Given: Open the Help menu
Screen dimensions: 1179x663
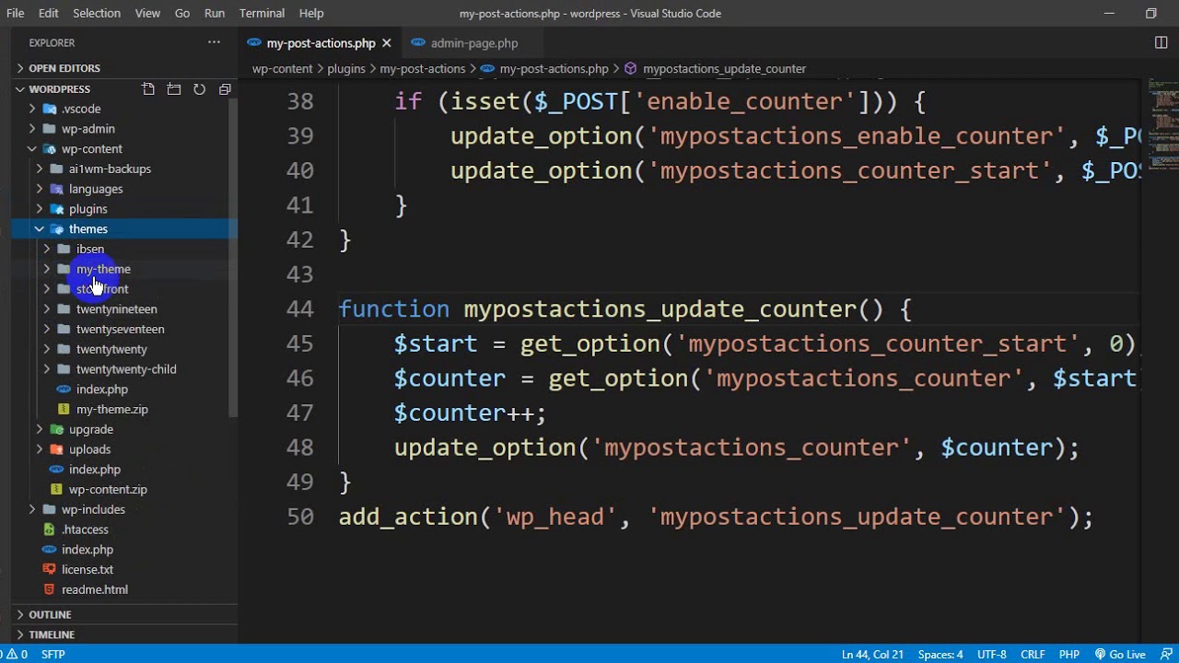Looking at the screenshot, I should pos(311,13).
